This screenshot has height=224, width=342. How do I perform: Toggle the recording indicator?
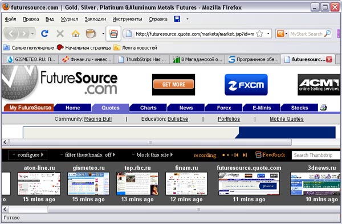[x=205, y=155]
